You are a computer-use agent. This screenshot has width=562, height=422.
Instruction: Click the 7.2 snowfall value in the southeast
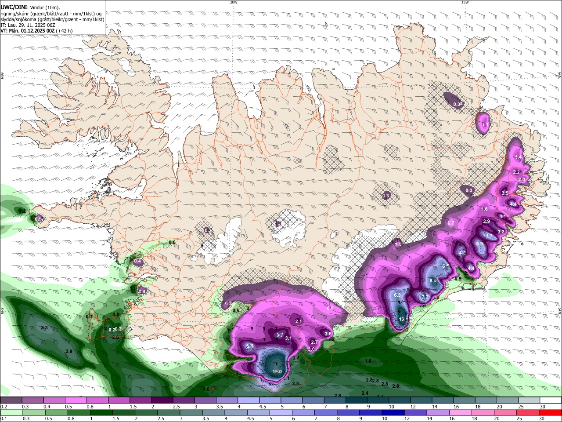[x=425, y=296]
